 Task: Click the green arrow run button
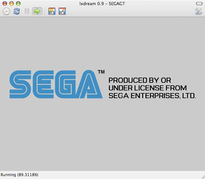pyautogui.click(x=37, y=11)
